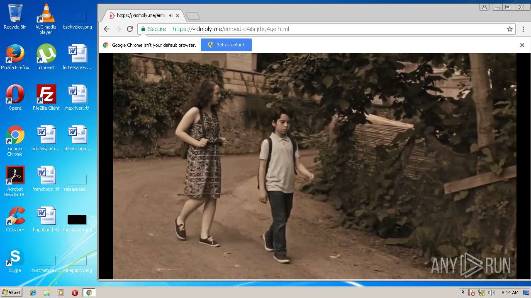The image size is (531, 298).
Task: Open Windows Media Player from taskbar
Action: pos(61,293)
